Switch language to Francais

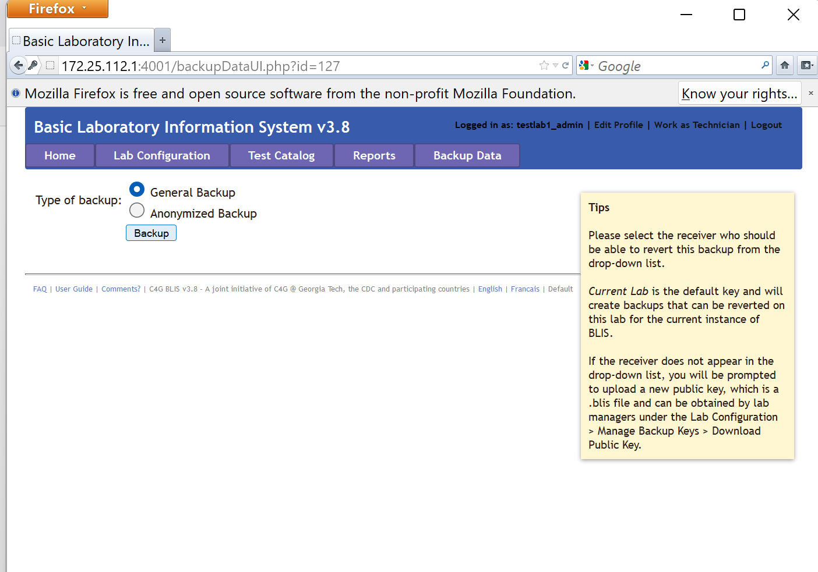[x=525, y=289]
